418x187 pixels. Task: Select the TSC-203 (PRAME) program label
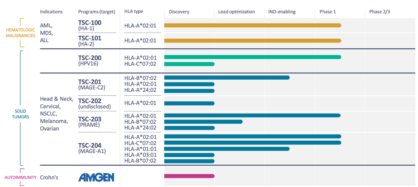click(90, 122)
